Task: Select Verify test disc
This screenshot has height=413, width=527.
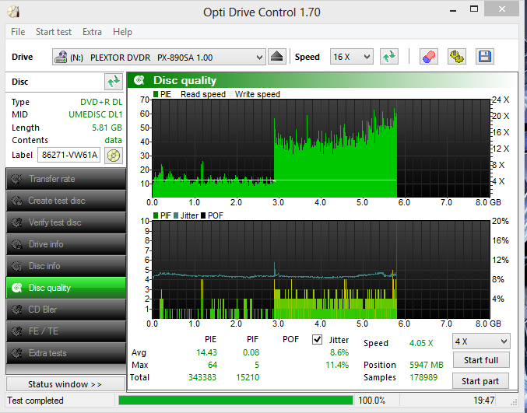Action: (66, 222)
